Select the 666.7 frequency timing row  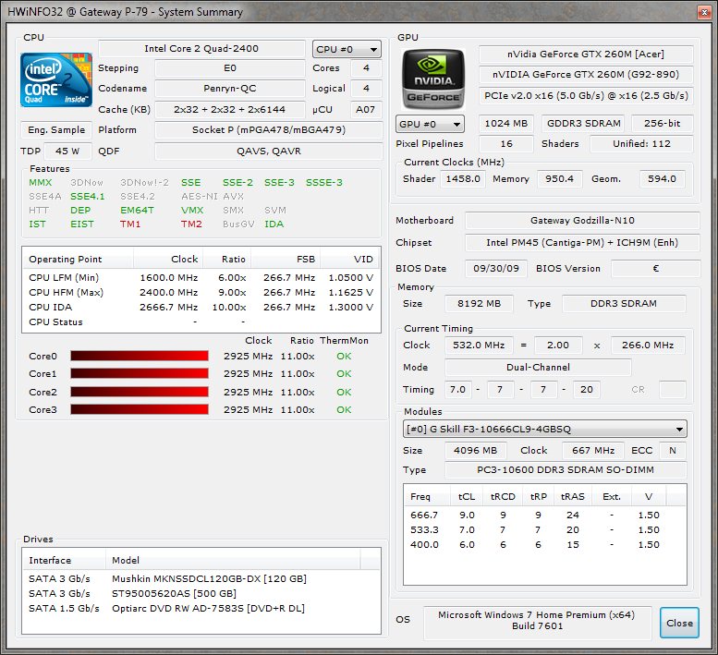(x=545, y=515)
